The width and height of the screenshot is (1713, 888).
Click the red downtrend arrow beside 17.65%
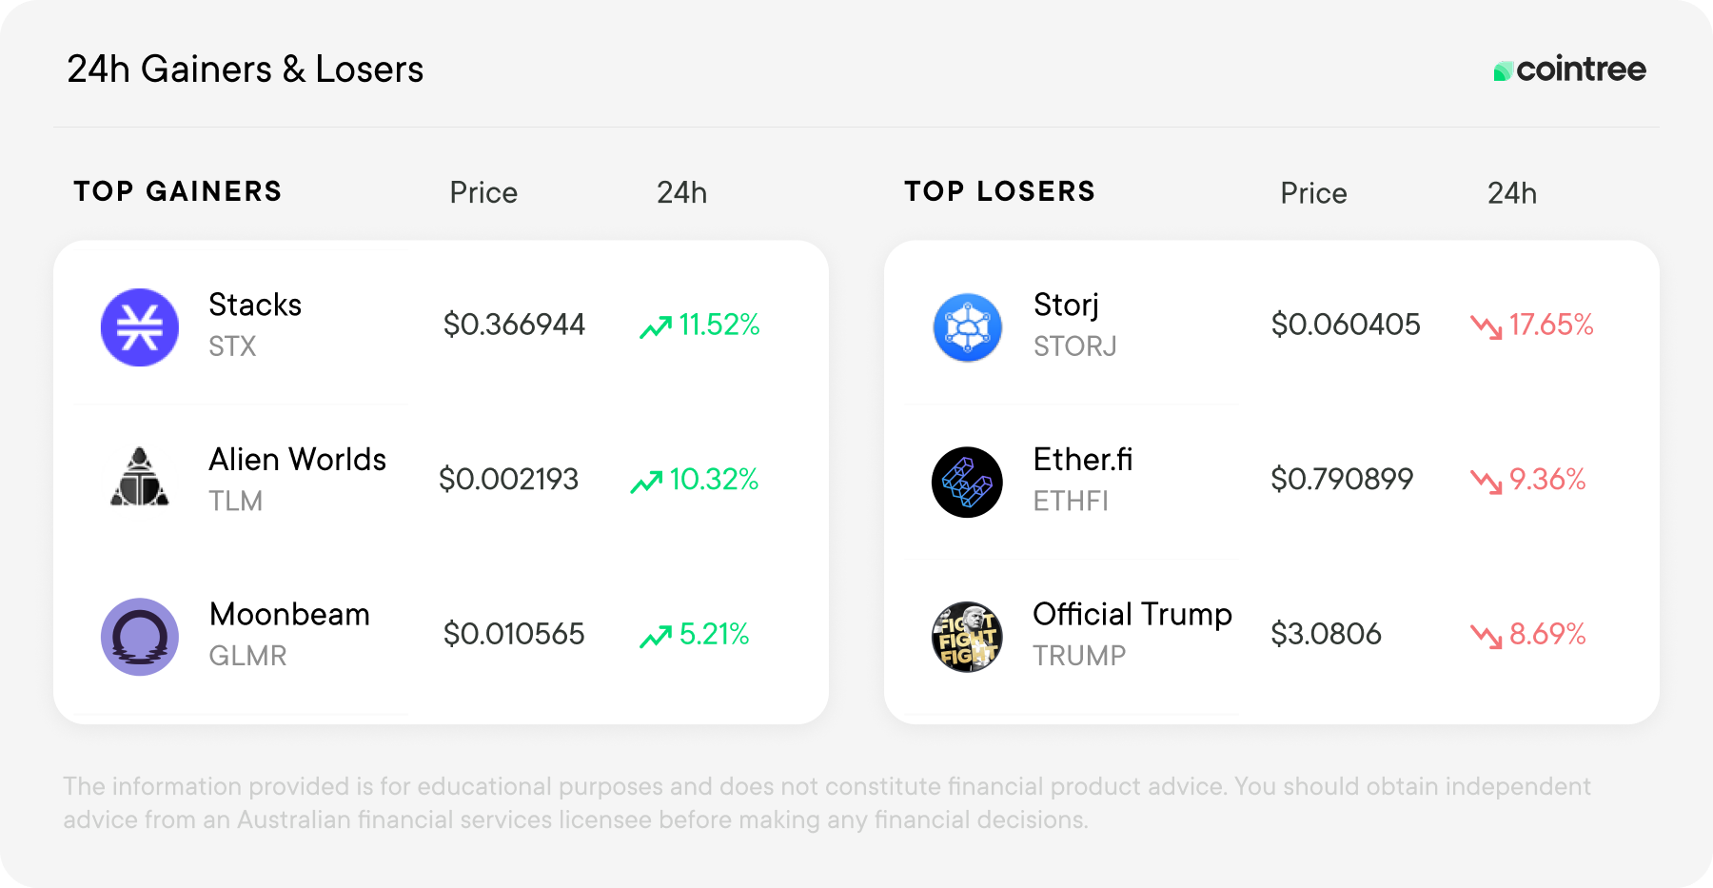coord(1487,327)
